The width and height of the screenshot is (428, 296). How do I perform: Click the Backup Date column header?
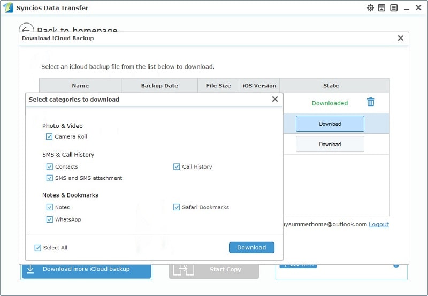[x=159, y=86]
